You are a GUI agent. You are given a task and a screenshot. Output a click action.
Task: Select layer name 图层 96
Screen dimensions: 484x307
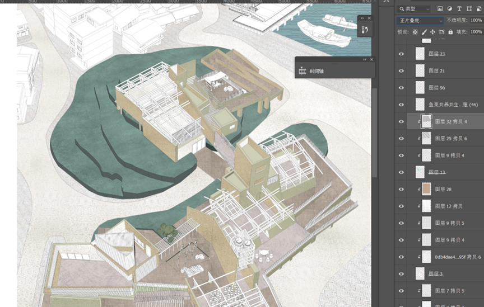click(437, 88)
